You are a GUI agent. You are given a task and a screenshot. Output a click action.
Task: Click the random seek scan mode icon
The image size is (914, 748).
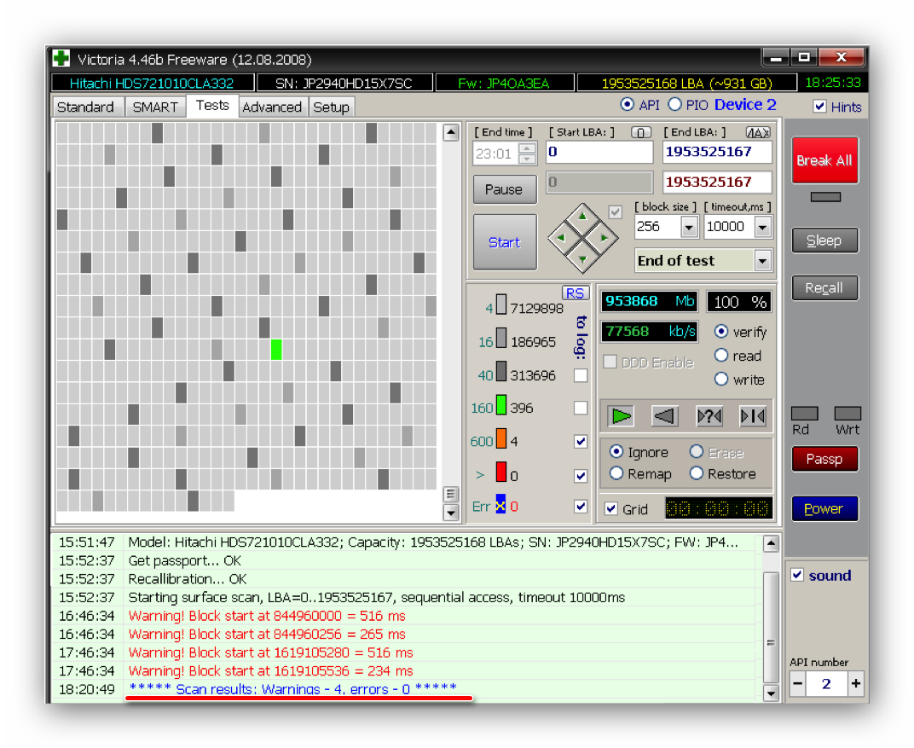pos(709,416)
